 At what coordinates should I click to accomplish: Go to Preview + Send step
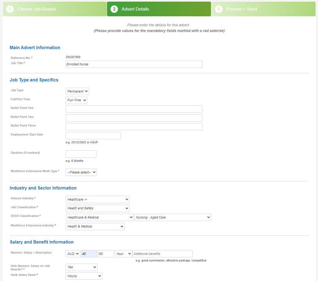pos(263,9)
